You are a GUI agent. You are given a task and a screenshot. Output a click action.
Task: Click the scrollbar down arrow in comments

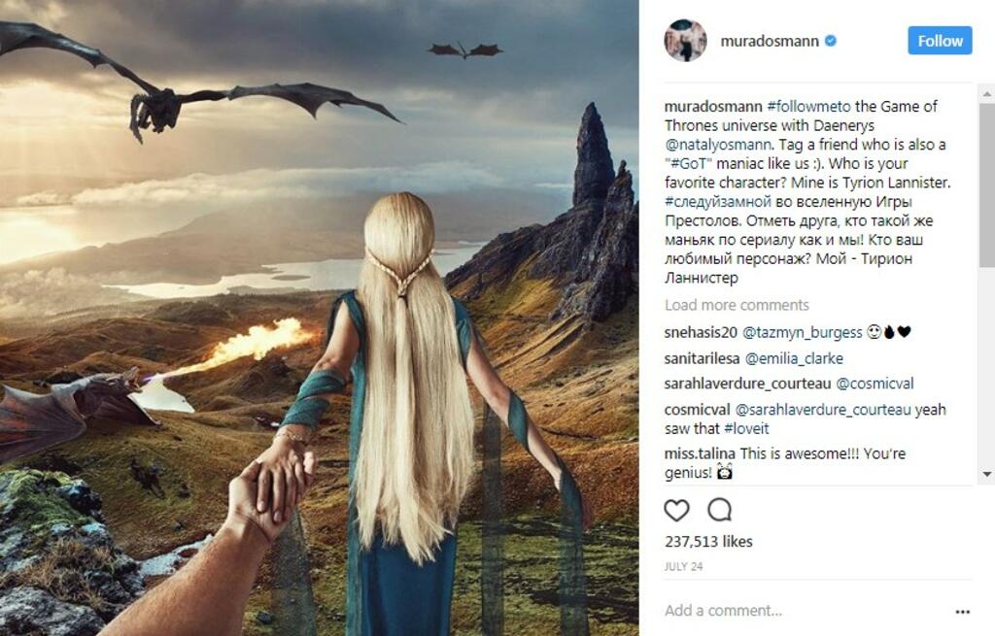(x=987, y=474)
